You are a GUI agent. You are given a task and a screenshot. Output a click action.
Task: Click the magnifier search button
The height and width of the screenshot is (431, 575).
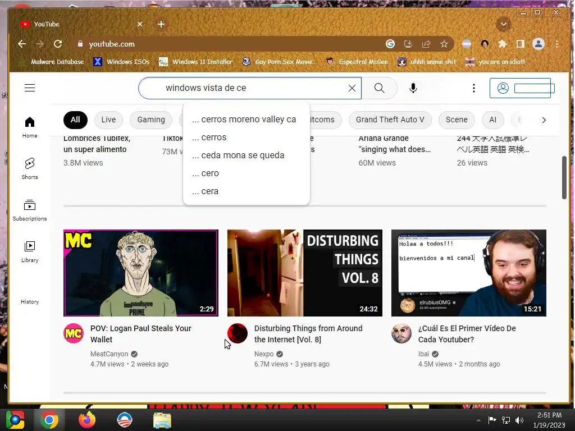click(380, 88)
